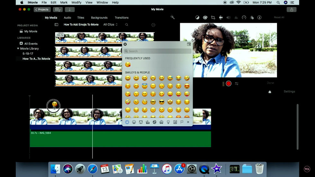Select Animals & Nature bear category icon
The height and width of the screenshot is (177, 315).
(141, 122)
